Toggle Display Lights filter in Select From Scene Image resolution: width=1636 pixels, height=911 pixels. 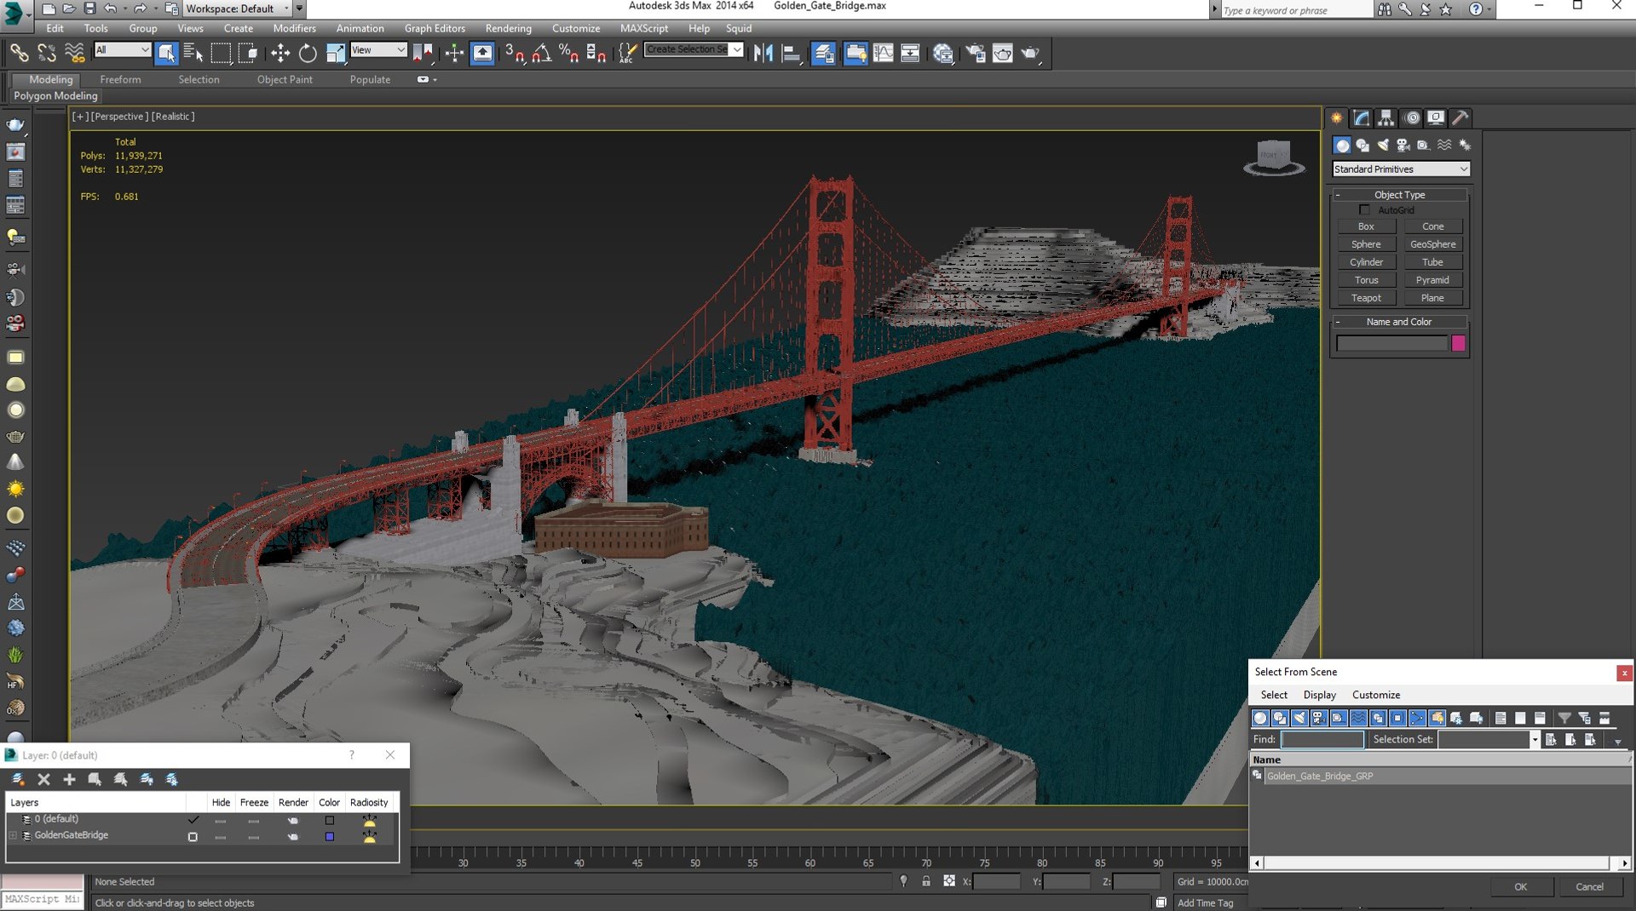coord(1299,718)
